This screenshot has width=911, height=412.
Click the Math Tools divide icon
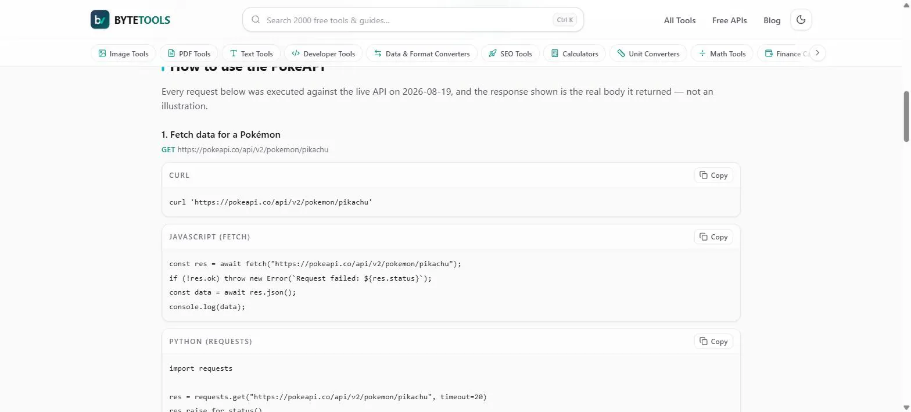point(702,53)
